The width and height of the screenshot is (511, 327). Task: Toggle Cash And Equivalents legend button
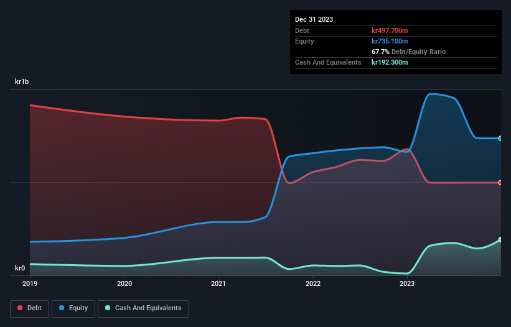click(x=143, y=308)
